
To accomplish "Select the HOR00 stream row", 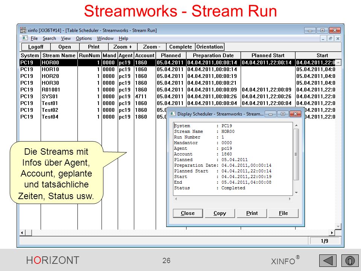I will coord(177,63).
